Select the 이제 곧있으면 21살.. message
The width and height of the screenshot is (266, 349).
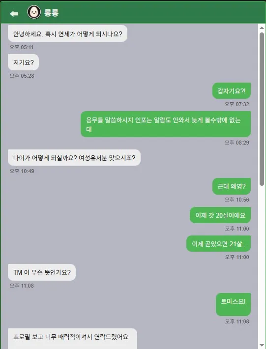(x=218, y=244)
